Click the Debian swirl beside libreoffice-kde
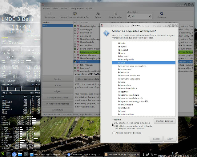The image size is (197, 157). pos(78,42)
